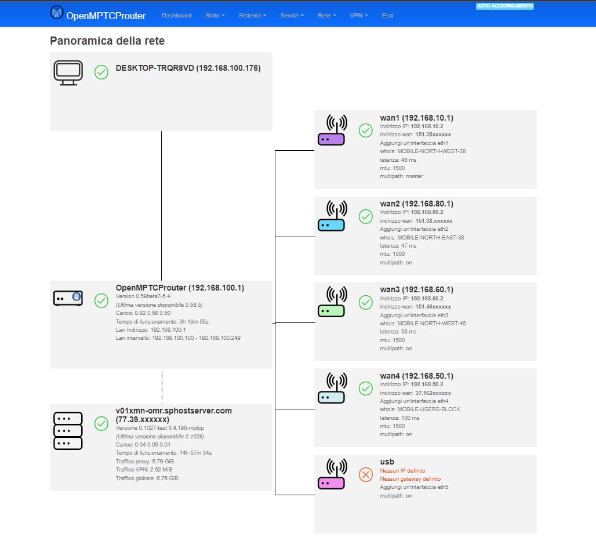Screen dimensions: 596x537
Task: Click Esci to log out
Action: point(387,16)
